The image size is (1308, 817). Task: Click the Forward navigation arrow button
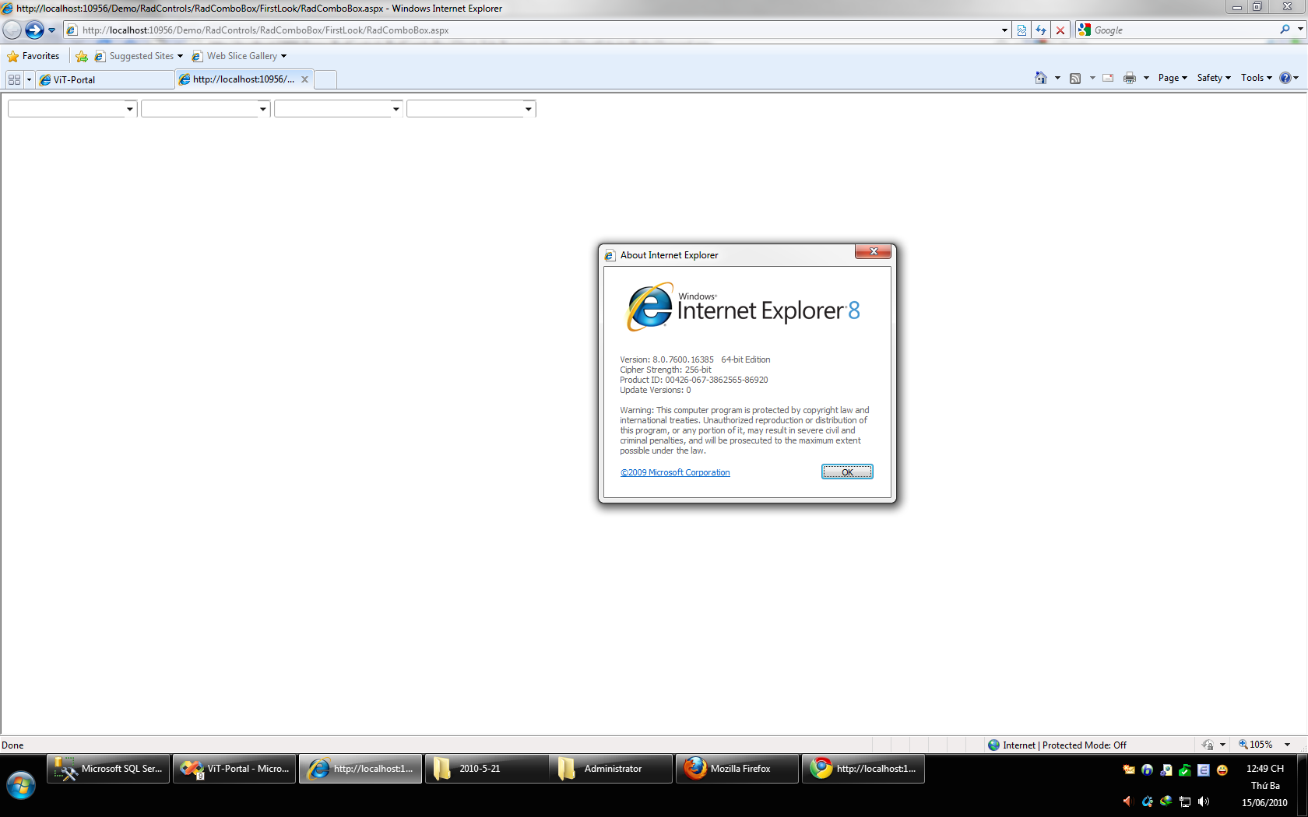point(34,30)
